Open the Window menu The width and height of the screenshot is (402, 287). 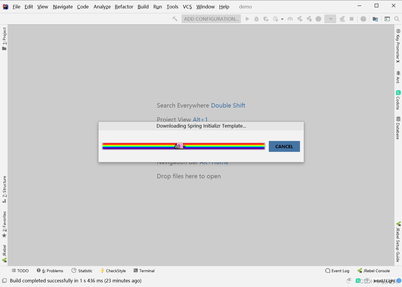coord(205,7)
